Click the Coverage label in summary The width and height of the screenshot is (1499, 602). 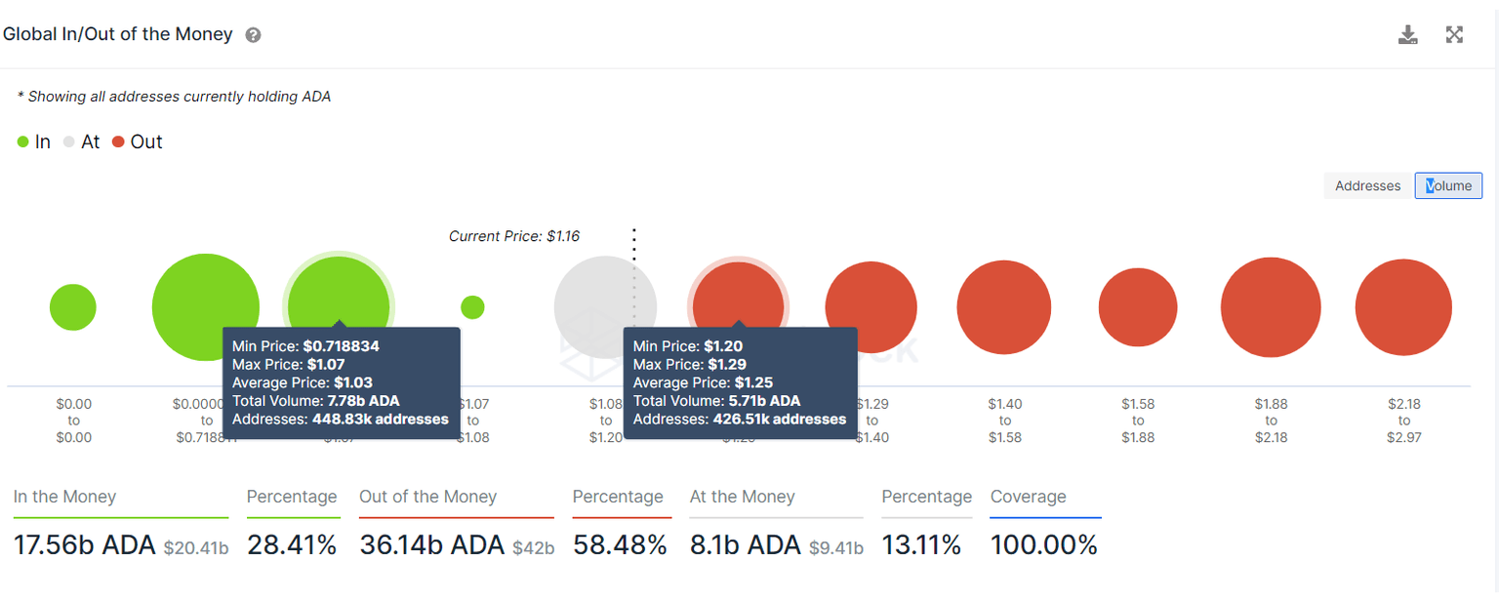(1028, 497)
